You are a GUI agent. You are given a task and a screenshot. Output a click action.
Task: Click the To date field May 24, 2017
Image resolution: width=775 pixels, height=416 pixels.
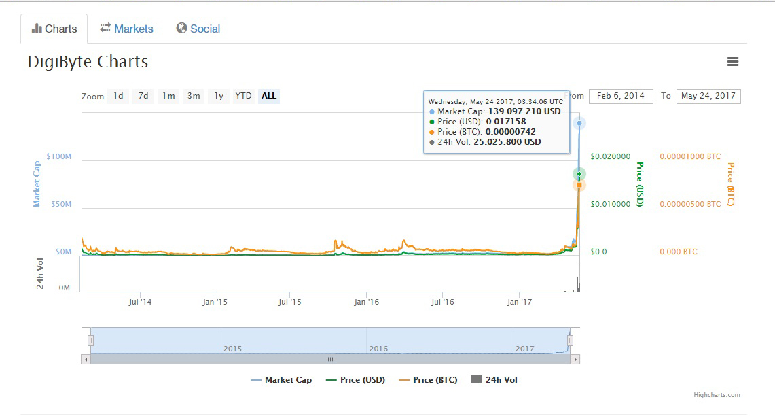708,96
